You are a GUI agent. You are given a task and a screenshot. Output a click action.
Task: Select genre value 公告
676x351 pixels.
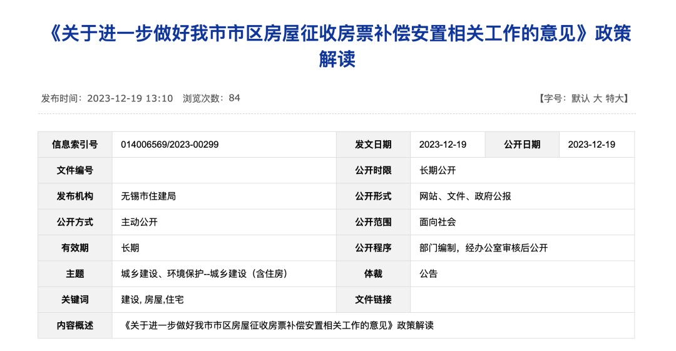(428, 274)
